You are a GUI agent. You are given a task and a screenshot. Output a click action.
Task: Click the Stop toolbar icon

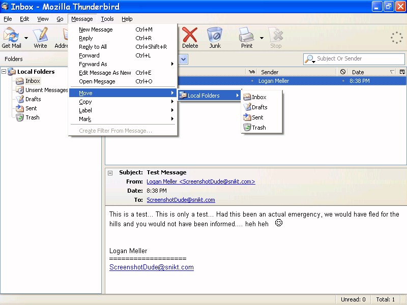click(276, 35)
